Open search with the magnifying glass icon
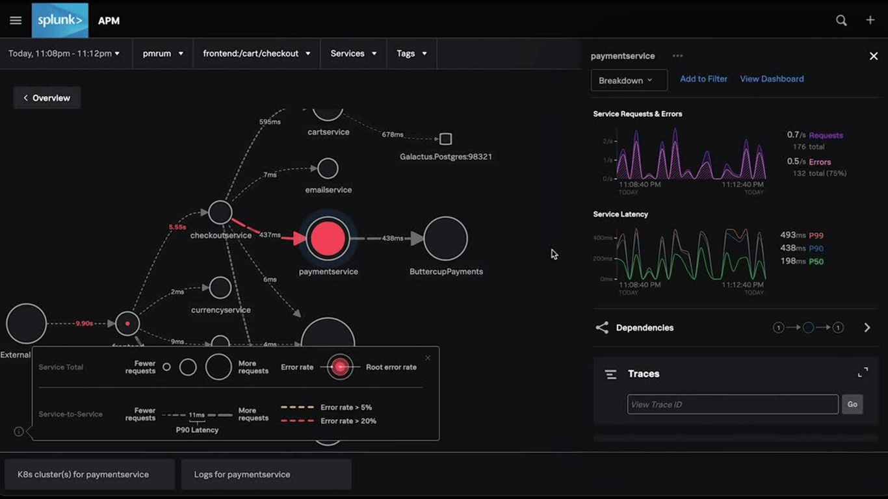 point(841,20)
